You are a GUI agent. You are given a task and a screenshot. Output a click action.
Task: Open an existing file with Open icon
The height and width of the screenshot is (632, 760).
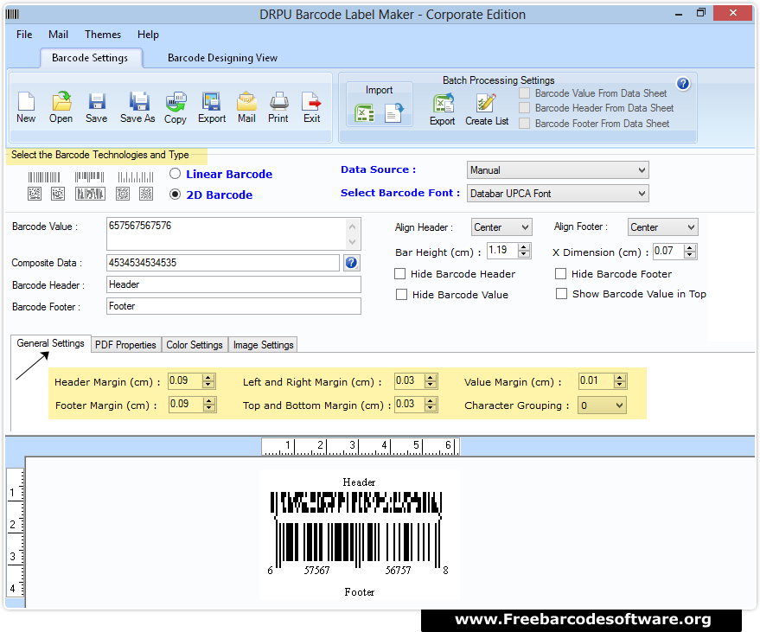click(x=61, y=107)
